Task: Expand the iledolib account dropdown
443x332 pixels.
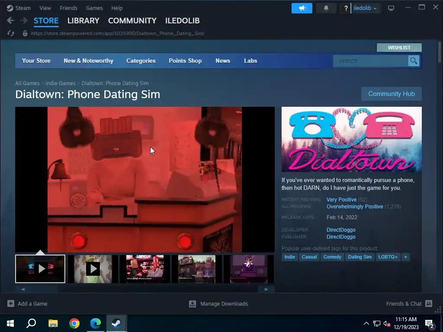Action: (365, 8)
